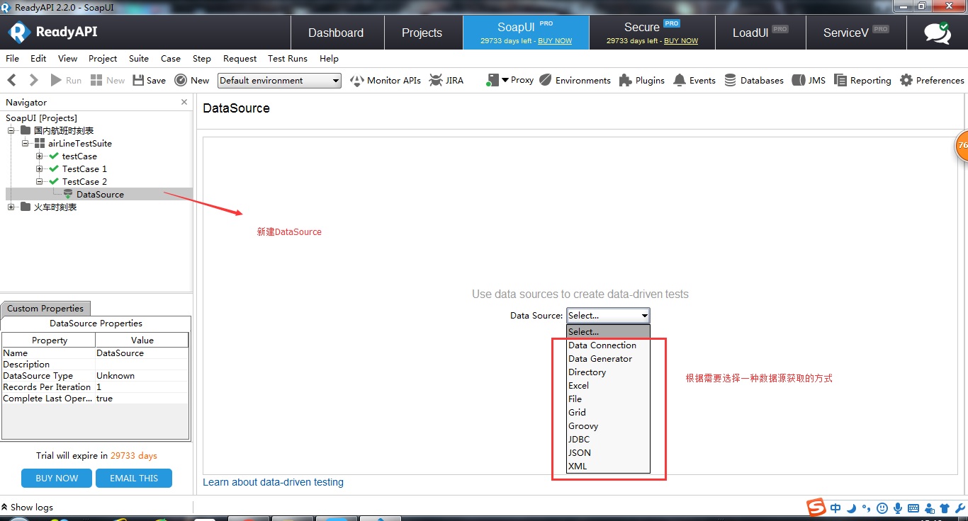Switch to the Dashboard tab

337,33
